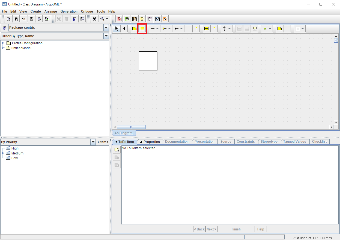340x240 pixels.
Task: Select the New Class tool
Action: [142, 29]
